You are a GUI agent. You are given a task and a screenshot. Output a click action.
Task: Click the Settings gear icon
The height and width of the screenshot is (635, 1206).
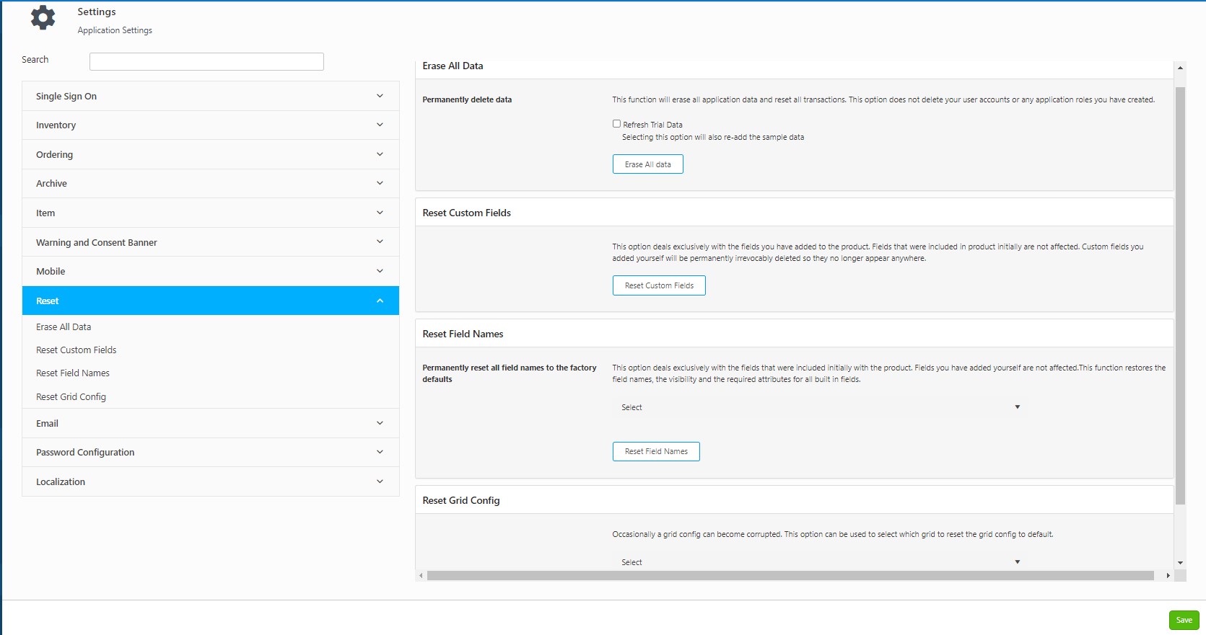43,18
